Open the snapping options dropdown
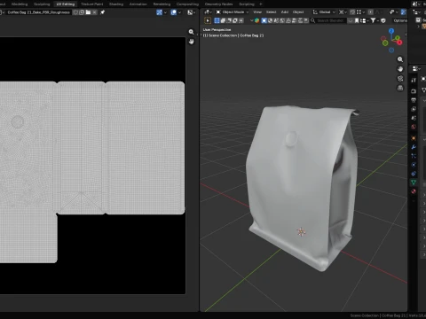 click(x=360, y=12)
